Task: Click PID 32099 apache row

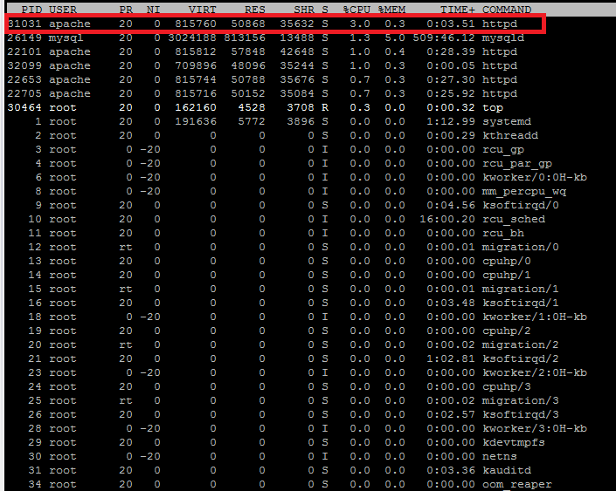Action: click(x=24, y=65)
